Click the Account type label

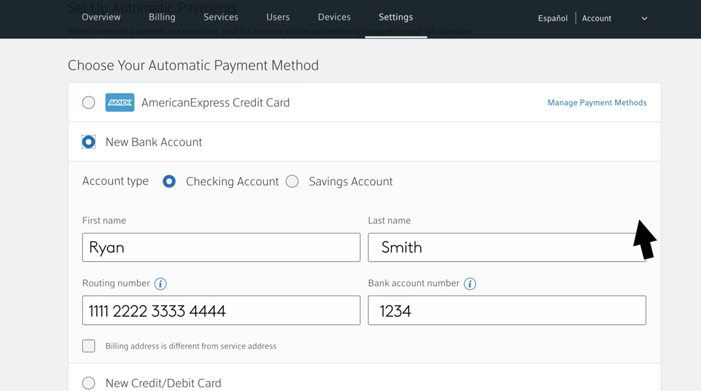tap(116, 181)
